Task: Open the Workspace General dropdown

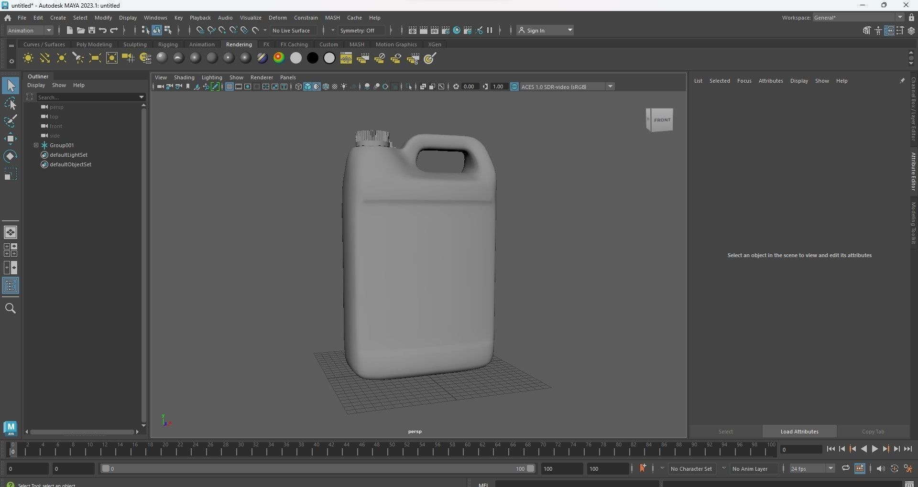Action: tap(858, 18)
